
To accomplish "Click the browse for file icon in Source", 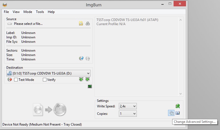I will tap(81, 23).
